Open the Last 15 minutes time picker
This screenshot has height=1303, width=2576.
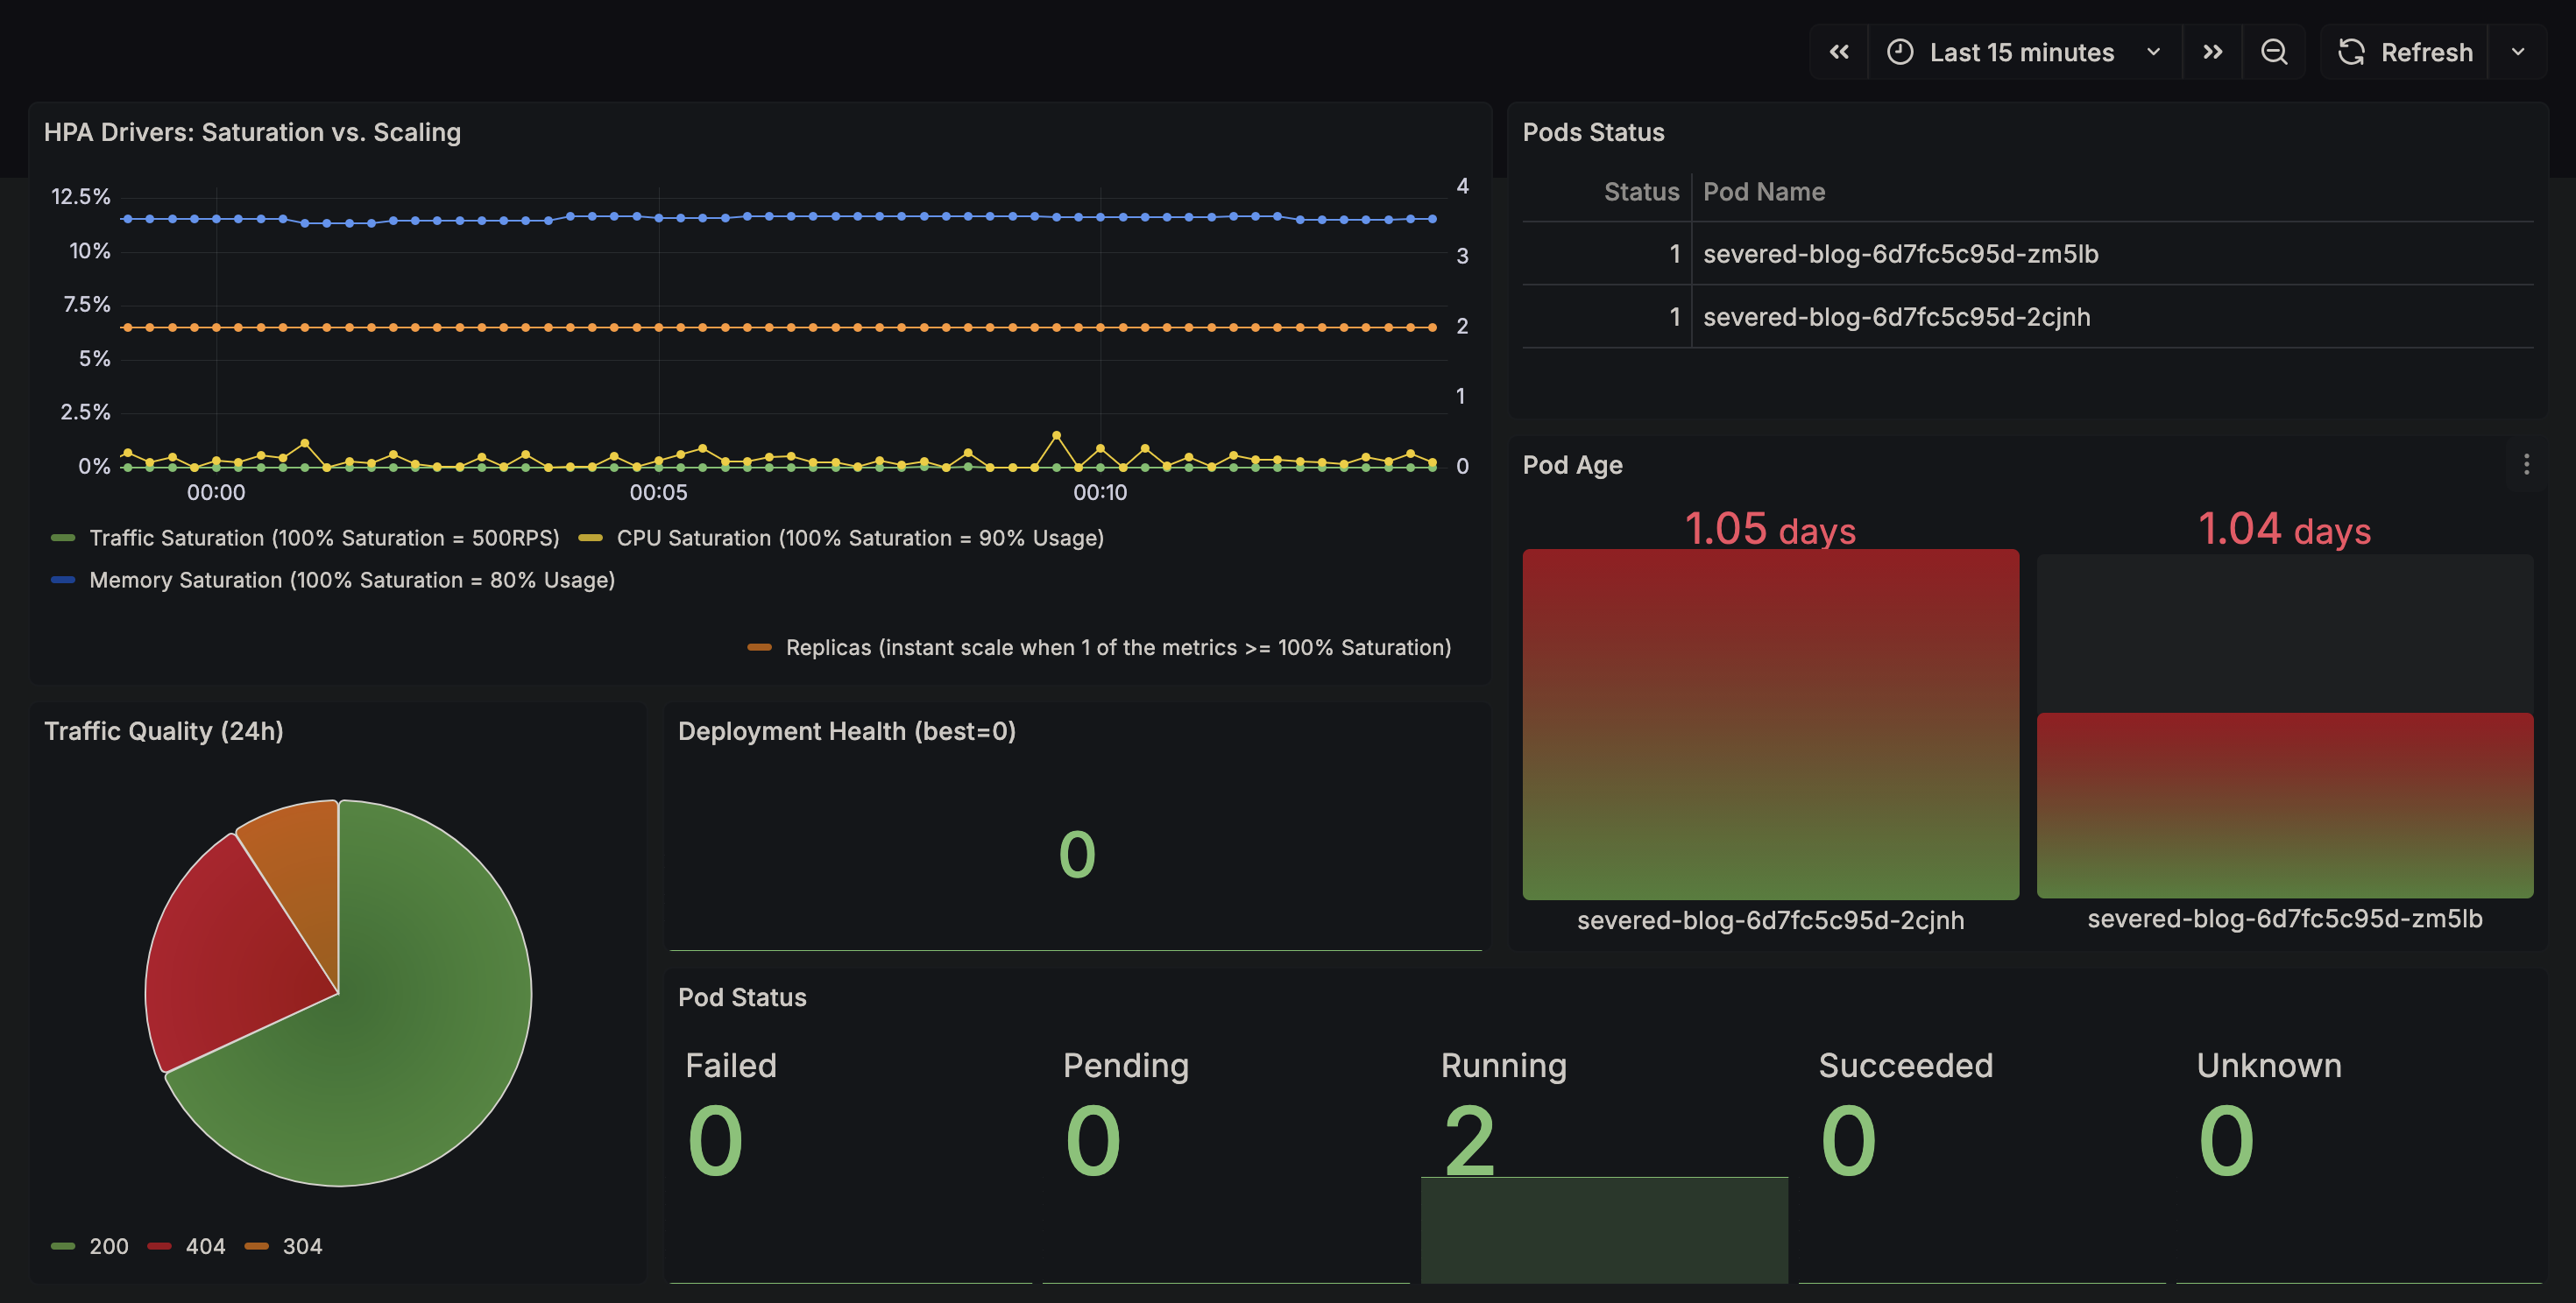coord(2021,52)
